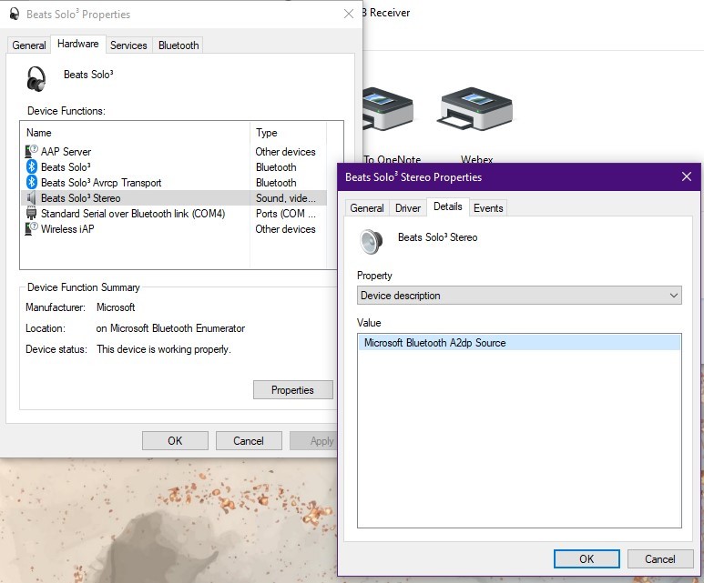
Task: Open the Property dropdown showing Device description
Action: pyautogui.click(x=519, y=295)
